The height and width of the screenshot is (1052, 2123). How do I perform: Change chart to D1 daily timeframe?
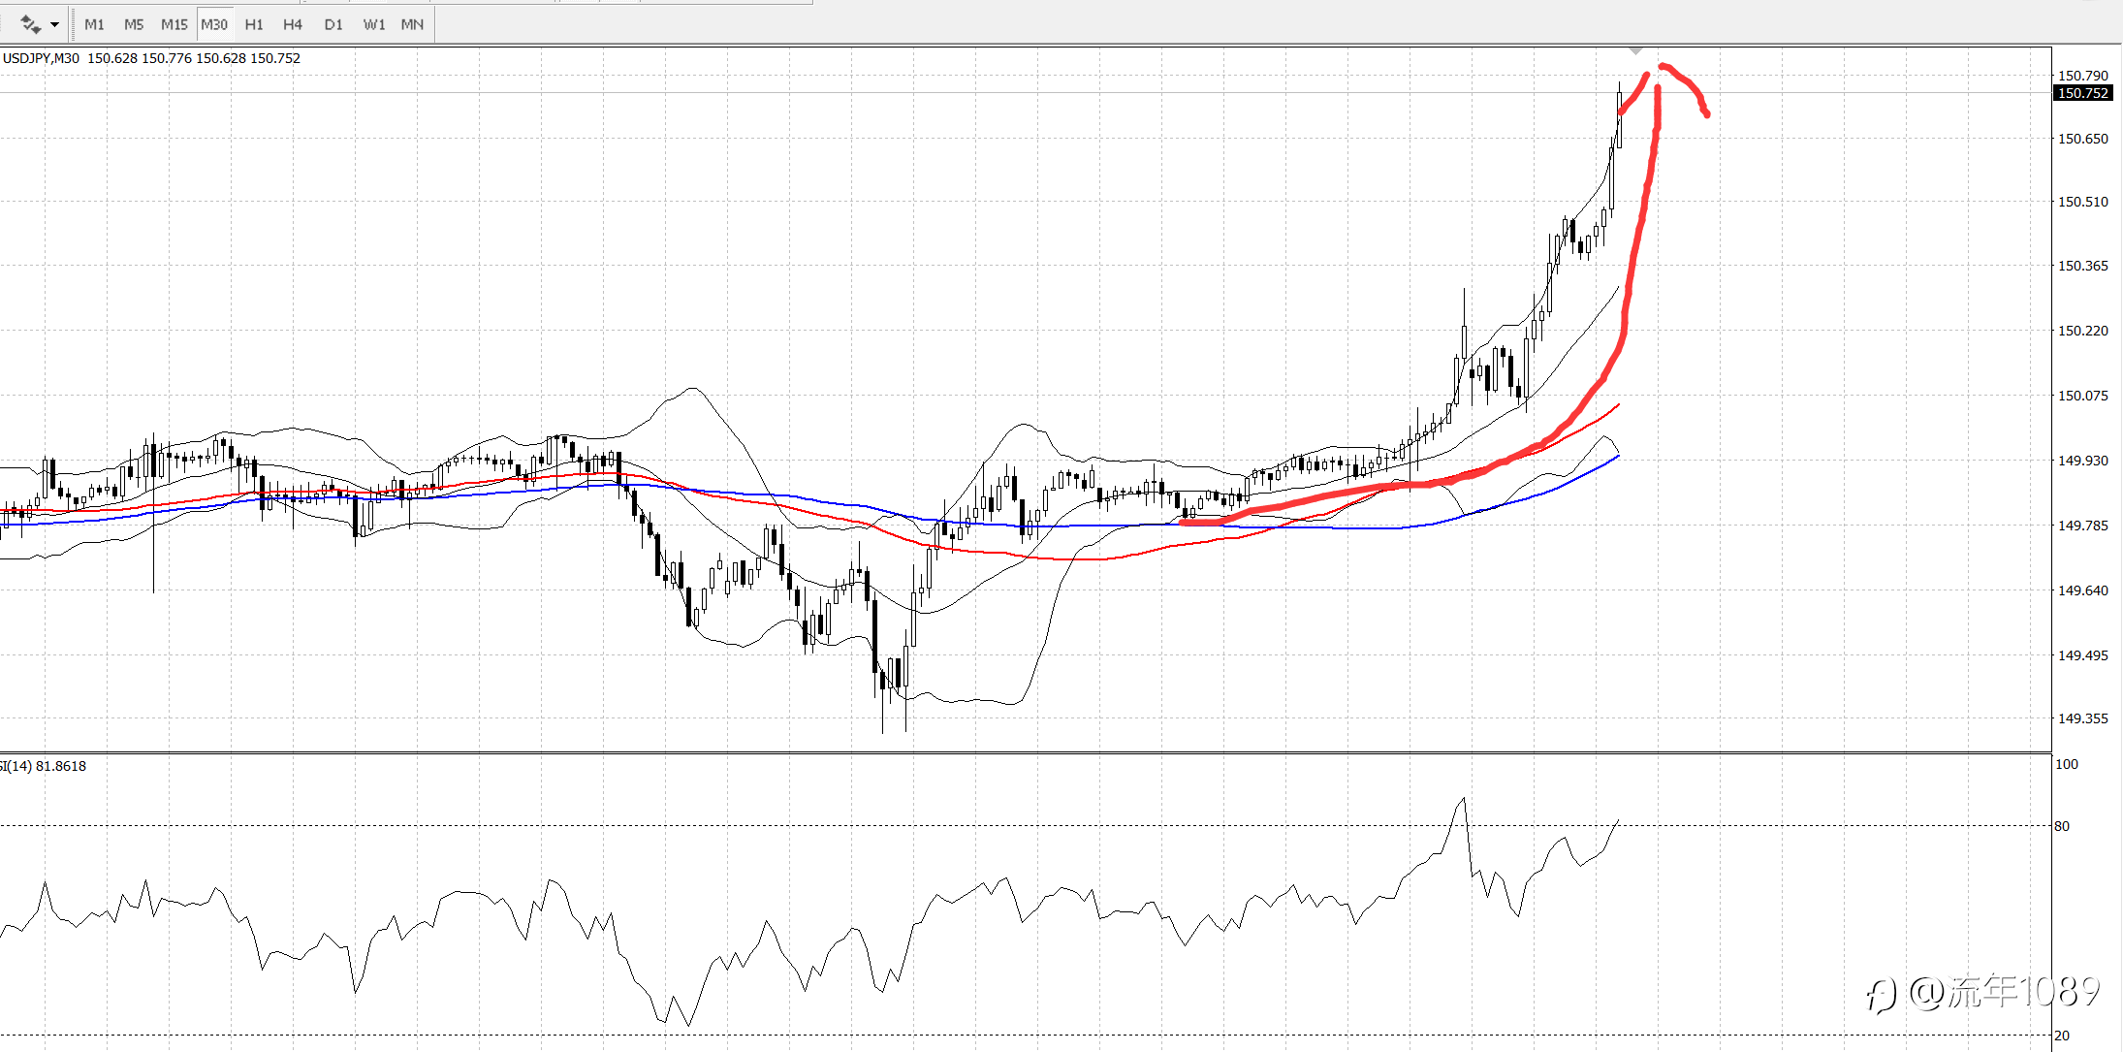point(333,24)
